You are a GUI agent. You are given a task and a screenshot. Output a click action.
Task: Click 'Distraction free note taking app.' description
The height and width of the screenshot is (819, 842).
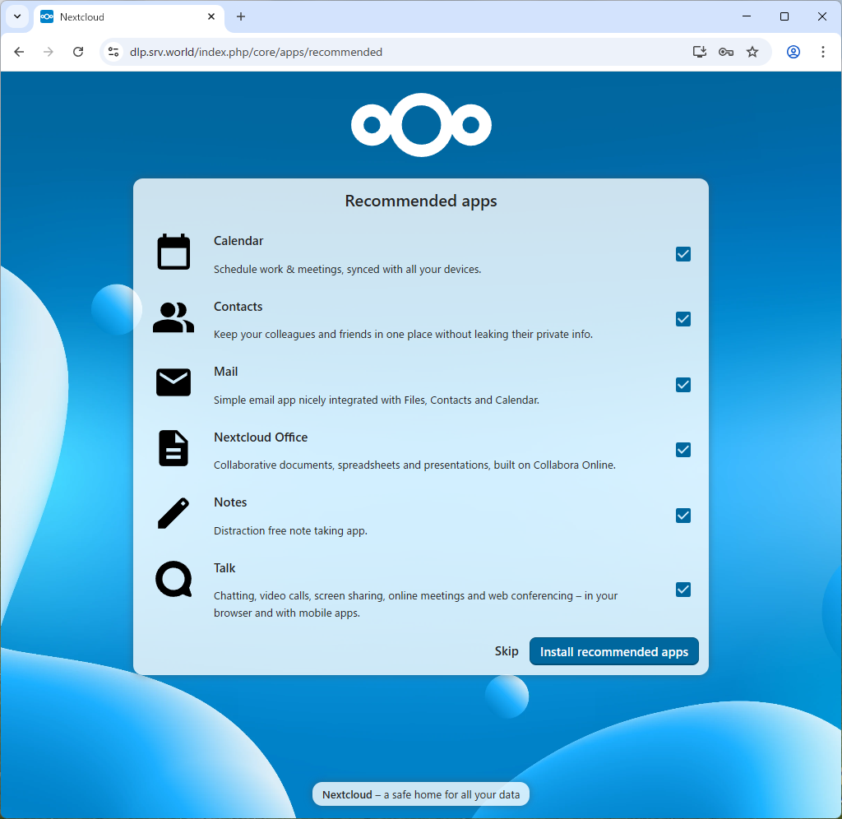click(x=290, y=530)
